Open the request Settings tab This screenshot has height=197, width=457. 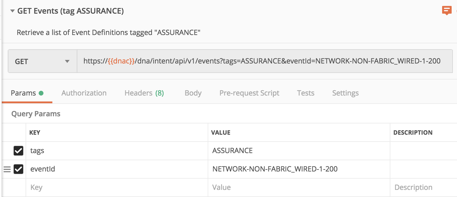click(345, 93)
